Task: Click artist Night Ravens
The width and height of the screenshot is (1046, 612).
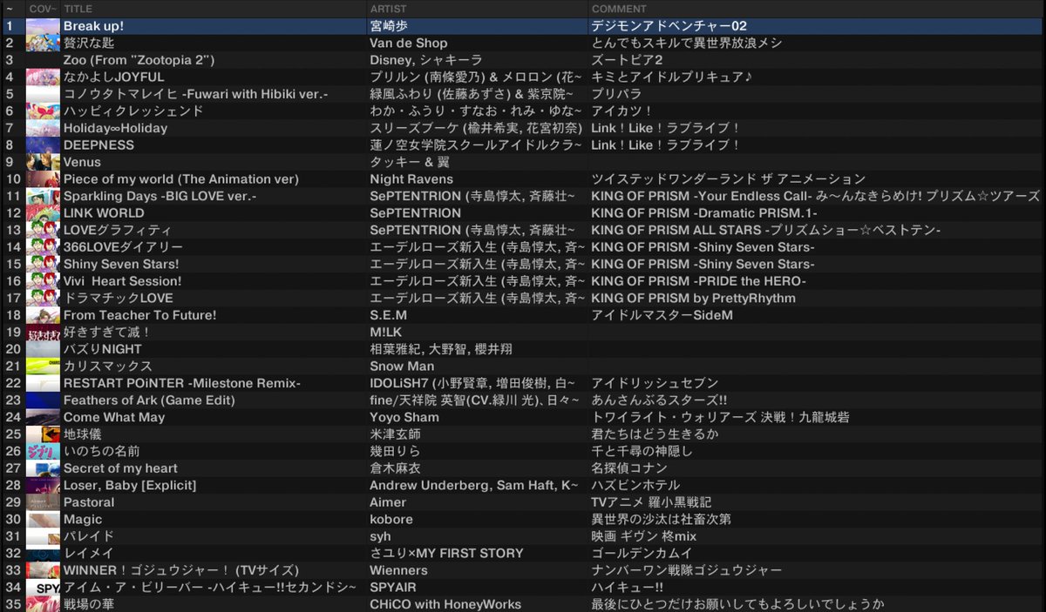Action: [x=411, y=179]
